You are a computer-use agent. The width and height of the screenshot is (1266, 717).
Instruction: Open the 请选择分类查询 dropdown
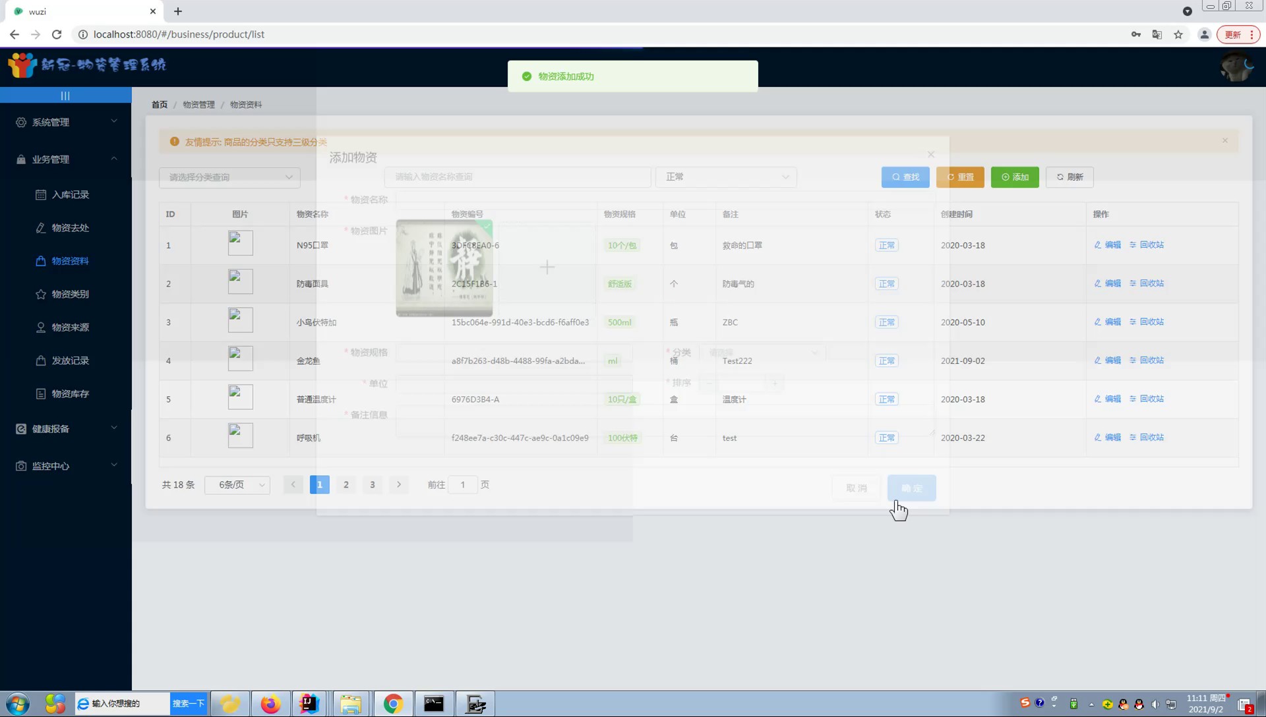tap(229, 177)
